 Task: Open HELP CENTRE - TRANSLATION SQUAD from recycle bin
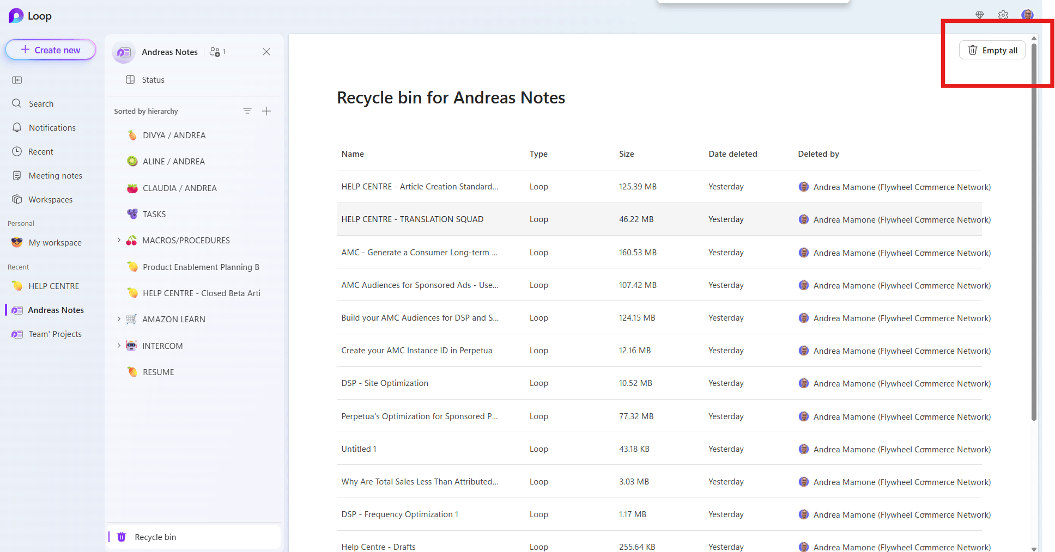point(412,219)
